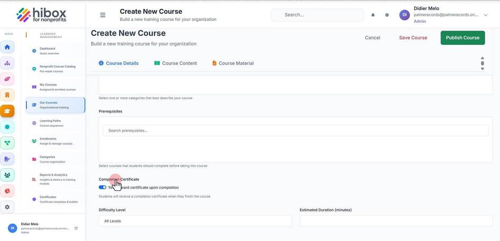Click the Publish Course button
The height and width of the screenshot is (241, 500).
(x=463, y=37)
